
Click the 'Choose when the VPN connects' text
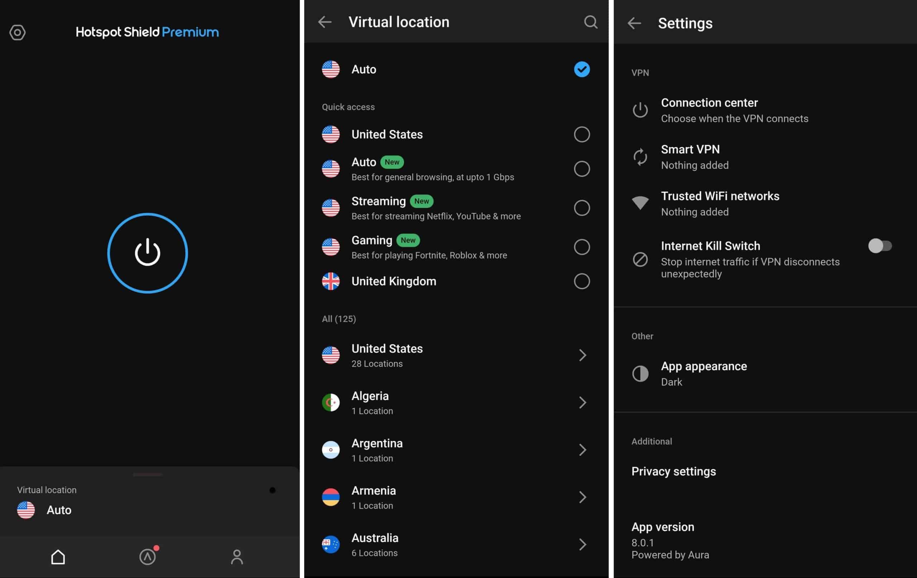click(735, 119)
